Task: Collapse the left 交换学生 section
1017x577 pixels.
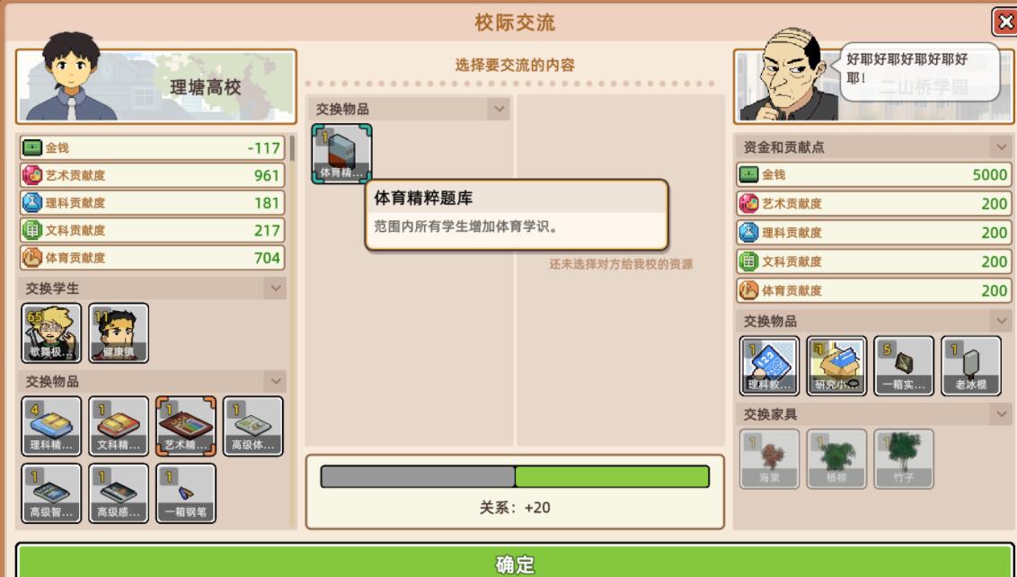Action: point(275,288)
